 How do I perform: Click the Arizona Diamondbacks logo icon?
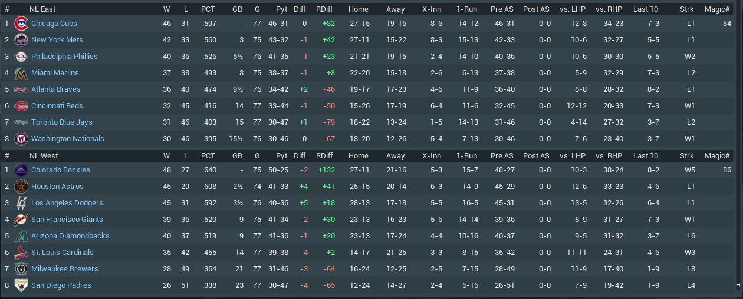click(21, 236)
